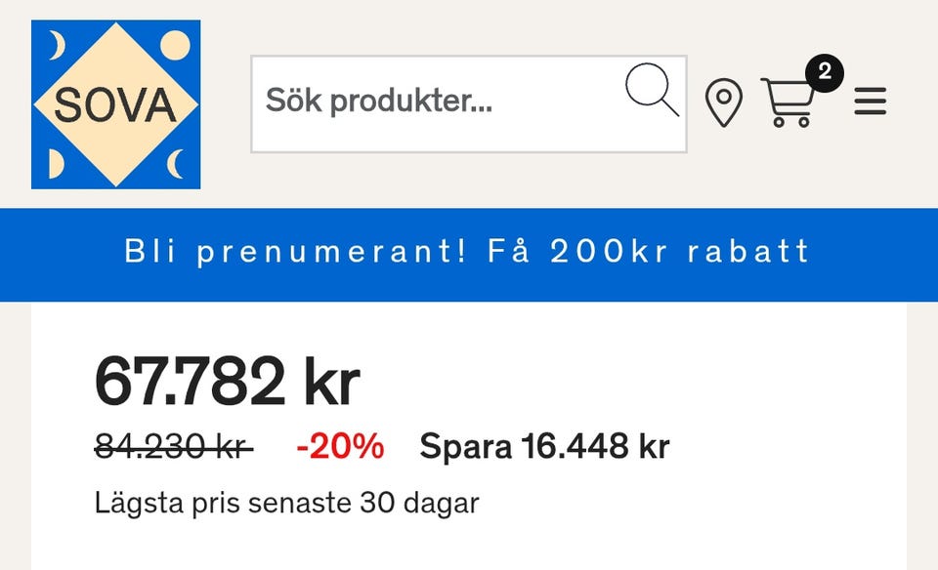
Task: Click the lower crescent moon in the logo
Action: [x=176, y=163]
